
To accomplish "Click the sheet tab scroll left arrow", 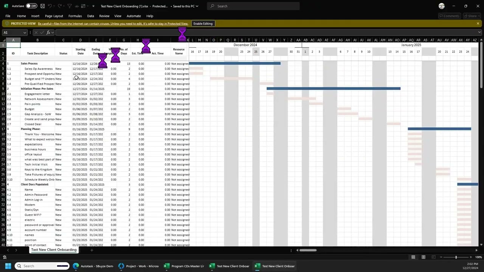I will (8, 250).
